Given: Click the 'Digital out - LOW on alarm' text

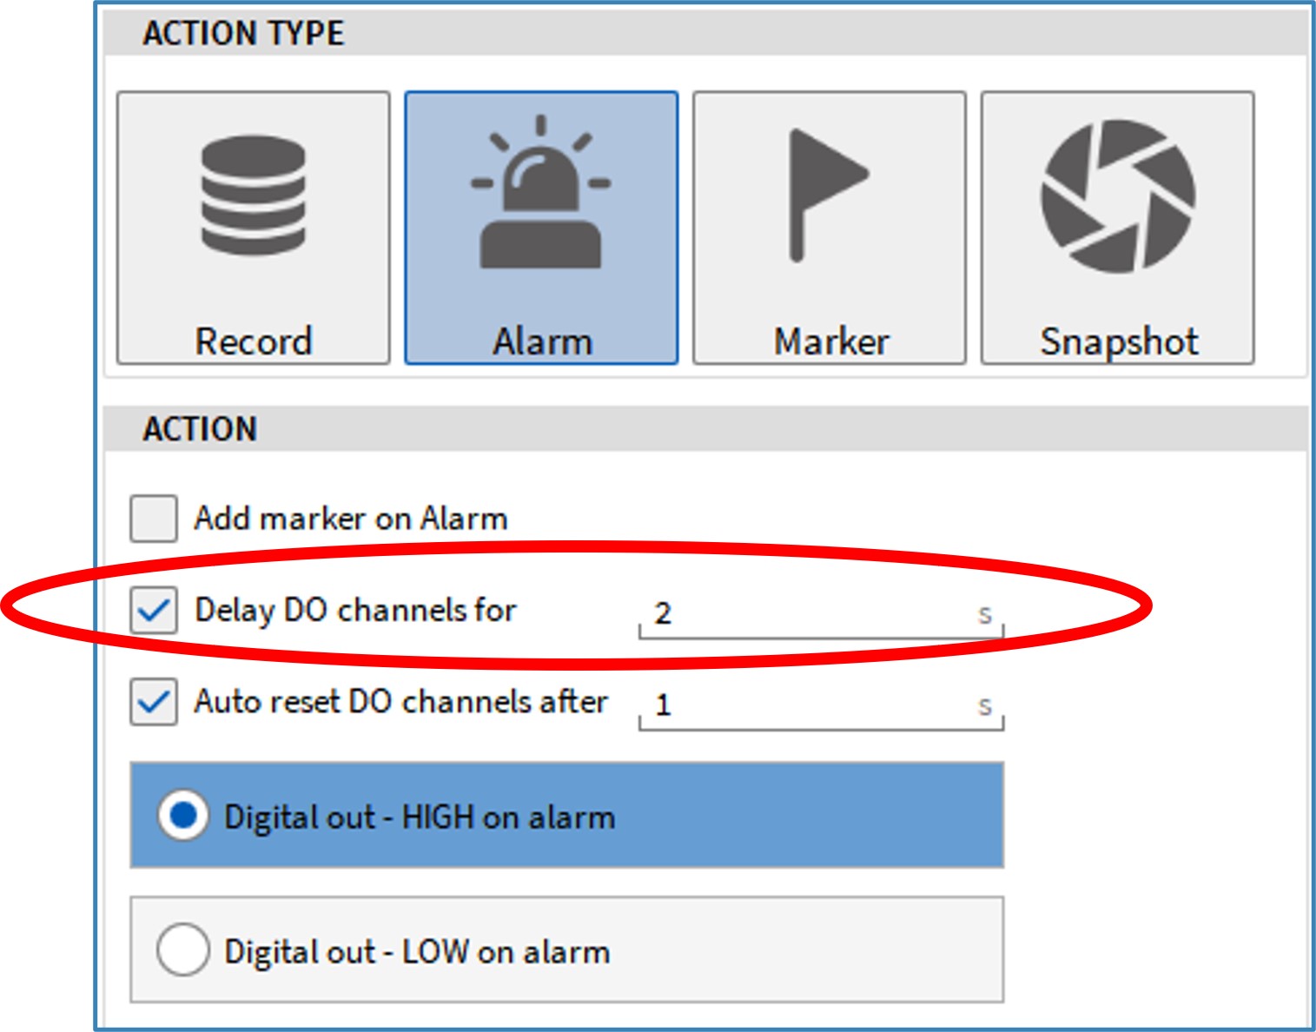Looking at the screenshot, I should 417,952.
